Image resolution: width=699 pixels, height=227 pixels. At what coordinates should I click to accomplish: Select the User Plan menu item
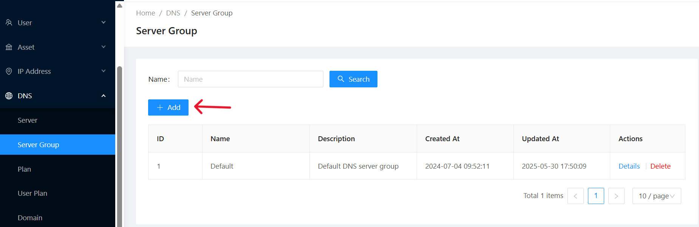[32, 193]
